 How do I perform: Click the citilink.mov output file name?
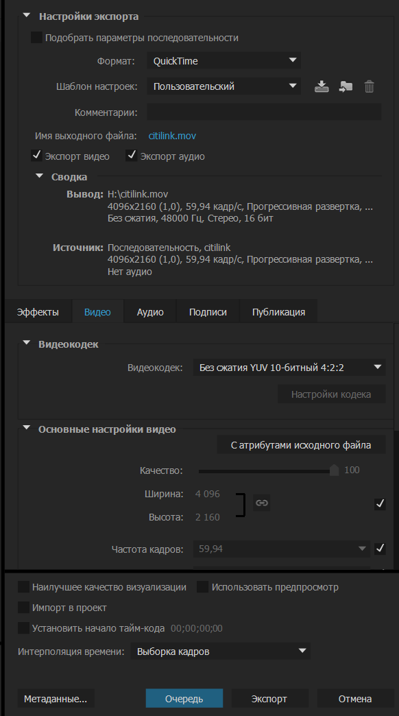[x=172, y=136]
